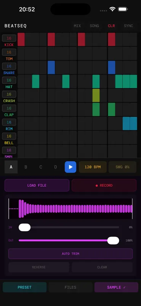Select the BELL track label
This screenshot has height=306, width=141.
click(9, 143)
